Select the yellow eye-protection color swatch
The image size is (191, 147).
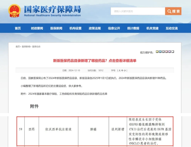[157, 52]
